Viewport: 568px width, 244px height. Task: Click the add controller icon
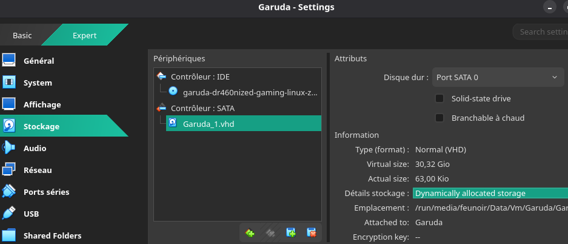point(250,232)
